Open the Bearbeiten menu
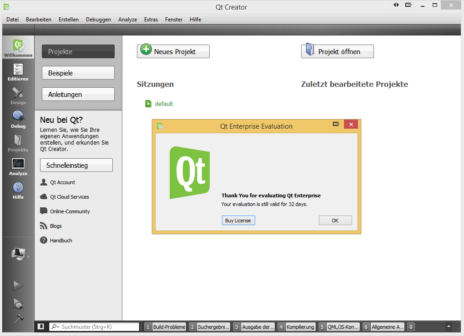 [39, 20]
